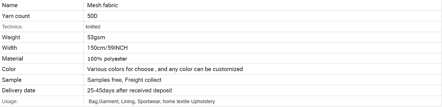The image size is (442, 107).
Task: Click the Weight label cell
Action: click(x=42, y=37)
